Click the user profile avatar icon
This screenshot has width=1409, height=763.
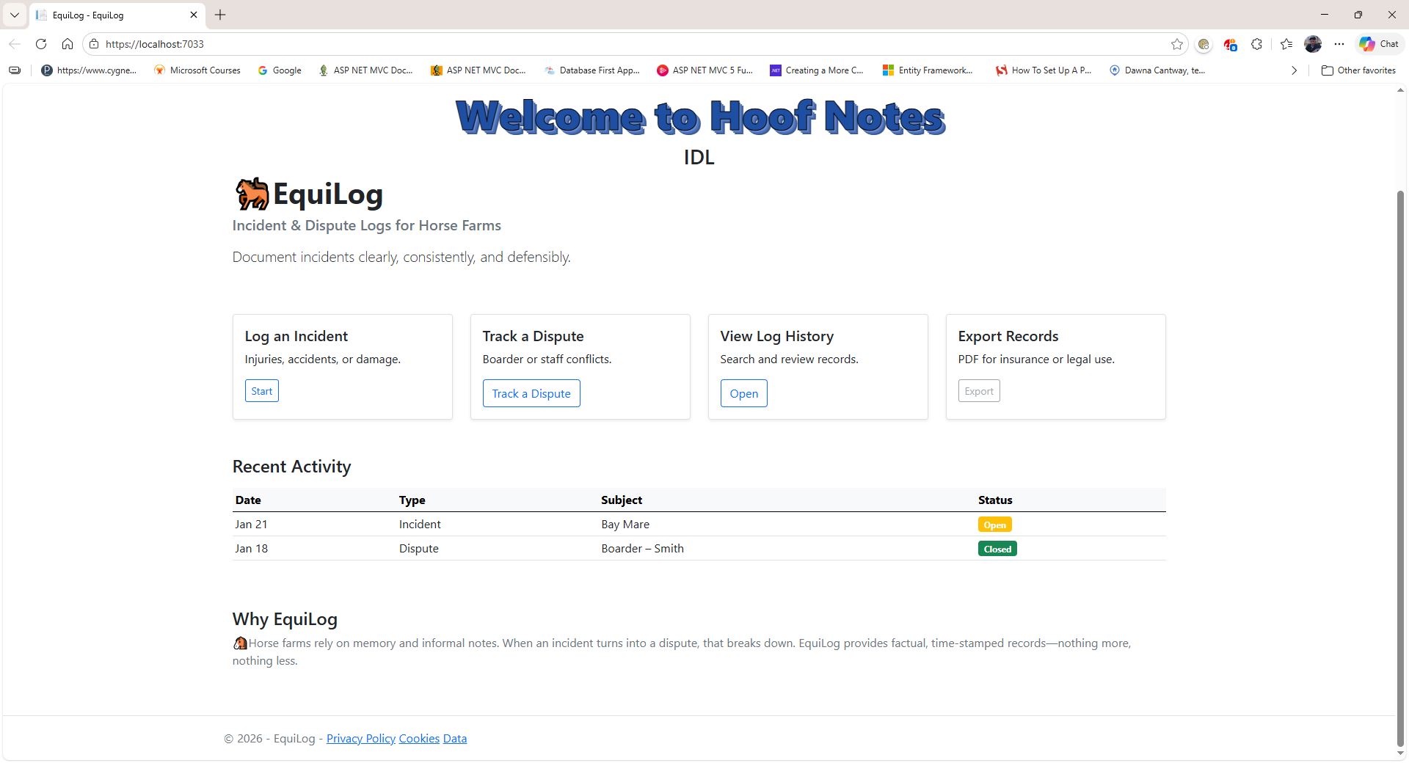1313,44
